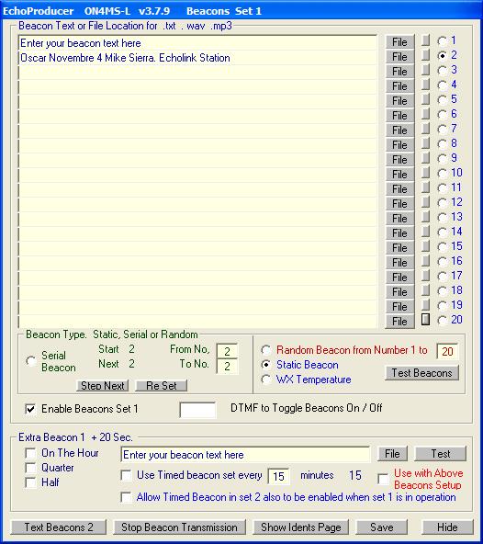Click the timed beacon minutes field

(x=279, y=476)
